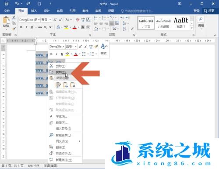
Task: Toggle Superscript in the ribbon
Action: click(x=51, y=27)
